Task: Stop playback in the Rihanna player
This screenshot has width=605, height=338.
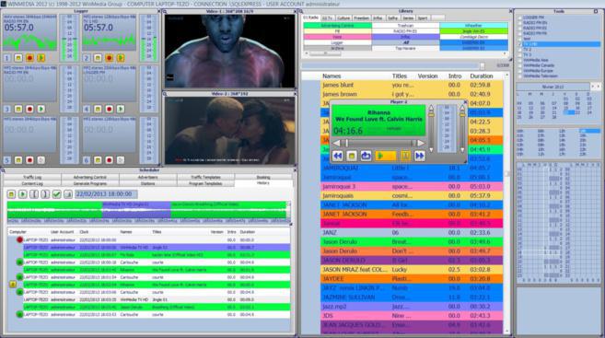Action: click(x=352, y=156)
